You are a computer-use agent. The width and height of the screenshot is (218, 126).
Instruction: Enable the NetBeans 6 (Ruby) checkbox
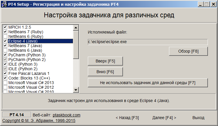tap(5, 36)
